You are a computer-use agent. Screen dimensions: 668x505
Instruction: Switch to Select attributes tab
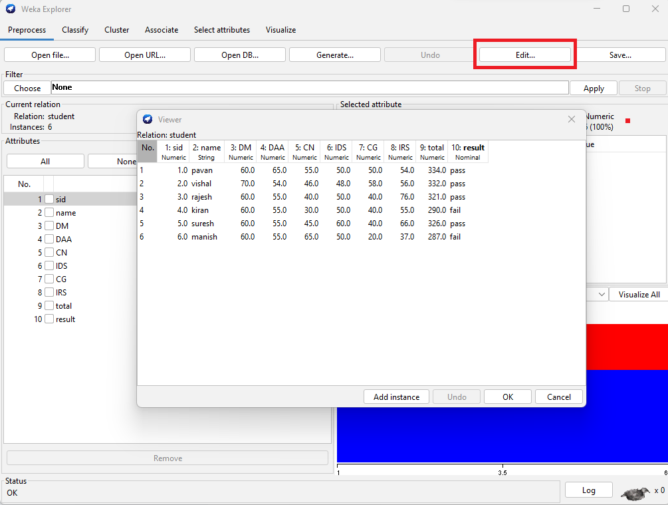point(222,30)
